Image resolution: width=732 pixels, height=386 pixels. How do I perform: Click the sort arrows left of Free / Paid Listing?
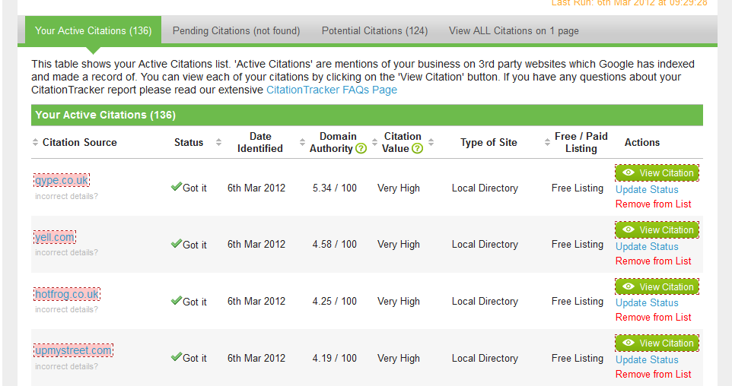click(x=547, y=143)
